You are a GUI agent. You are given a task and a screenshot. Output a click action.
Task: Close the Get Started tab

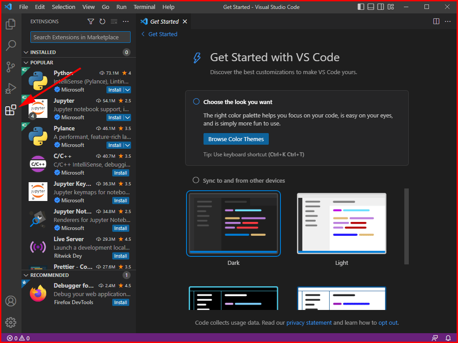click(185, 21)
